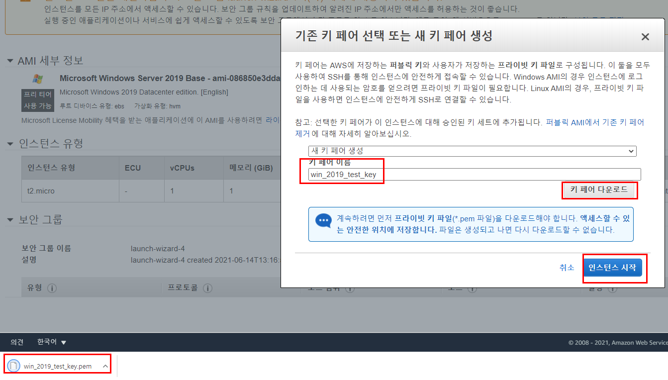Click the key pair name input field
Image resolution: width=668 pixels, height=380 pixels.
pyautogui.click(x=475, y=175)
